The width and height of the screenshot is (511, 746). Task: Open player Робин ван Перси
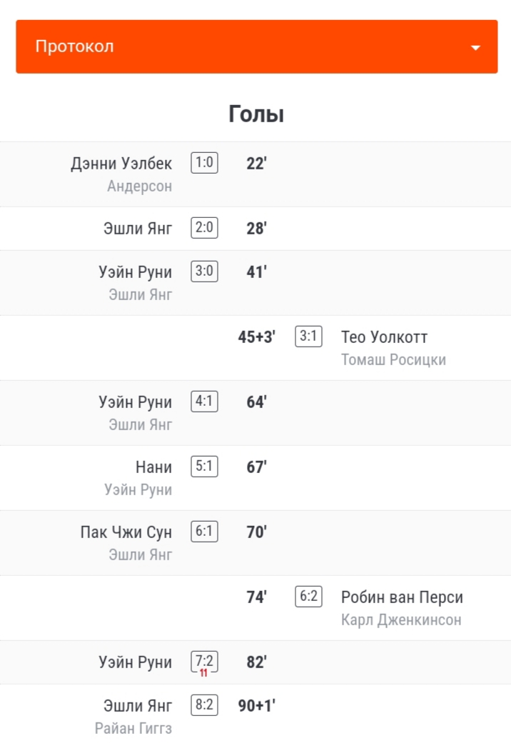(x=402, y=597)
